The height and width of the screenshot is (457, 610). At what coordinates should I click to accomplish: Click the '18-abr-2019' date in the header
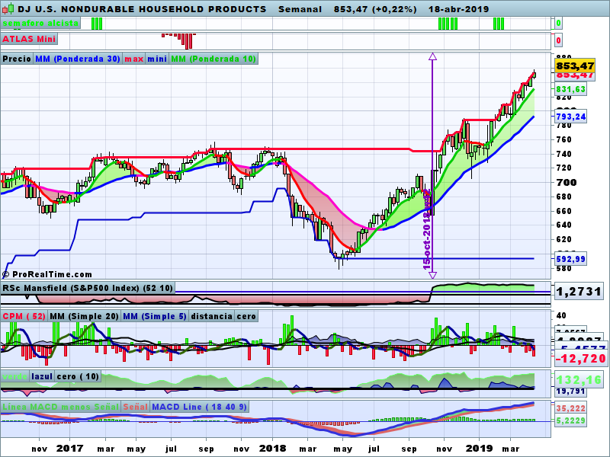[x=459, y=9]
